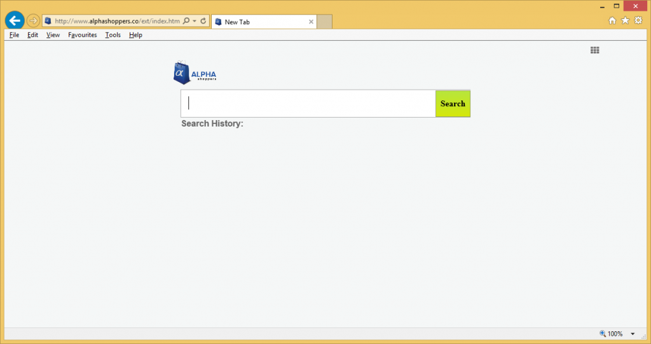651x344 pixels.
Task: Refresh the page
Action: (x=203, y=21)
